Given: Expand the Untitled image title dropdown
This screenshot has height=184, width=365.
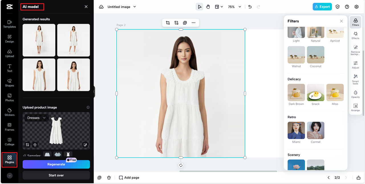Looking at the screenshot, I should point(135,7).
